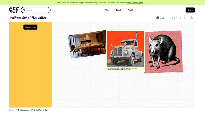The width and height of the screenshot is (205, 115).
Task: Open the three-dot menu beside title
Action: [48, 18]
